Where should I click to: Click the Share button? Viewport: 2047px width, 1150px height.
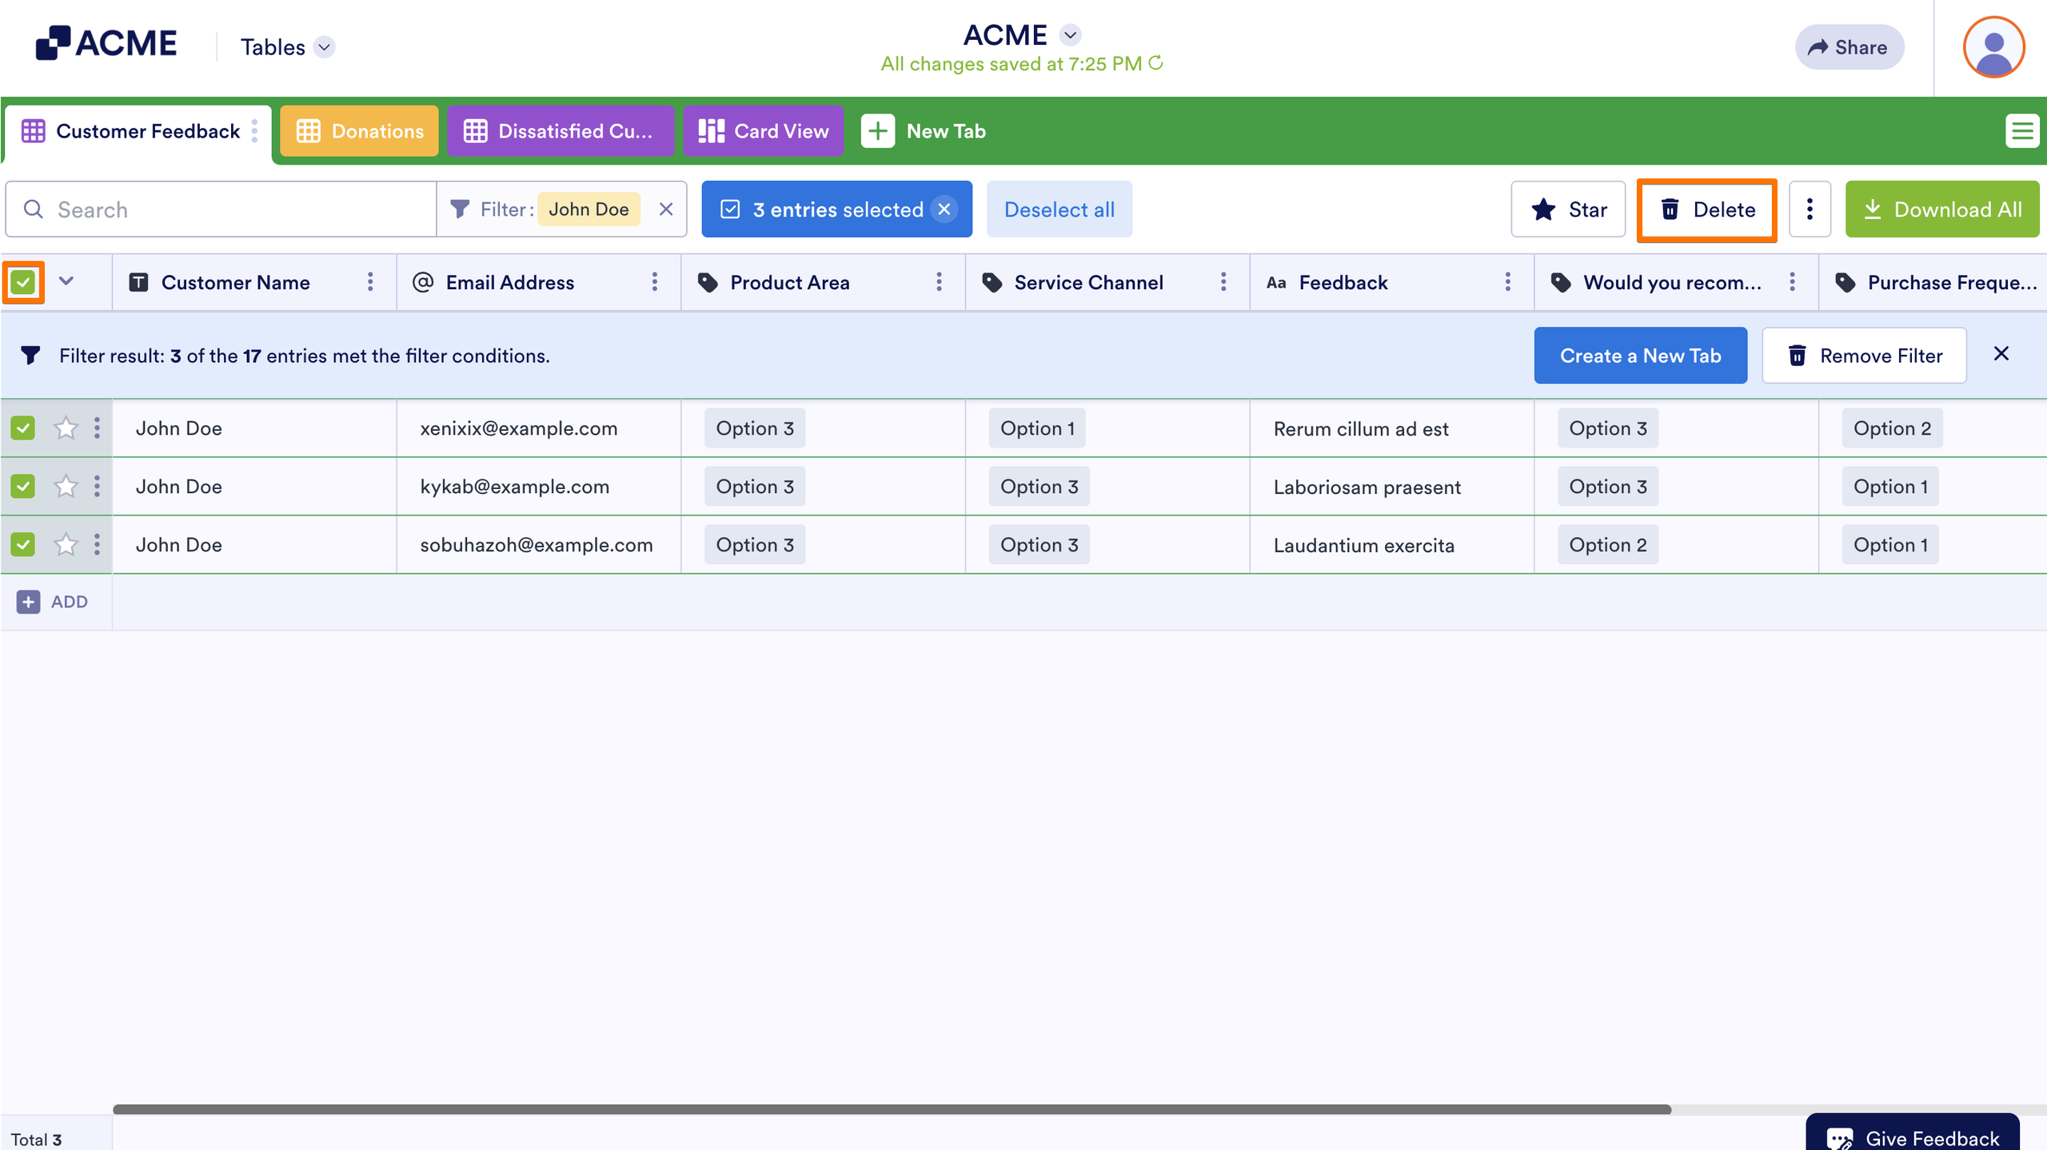point(1849,47)
